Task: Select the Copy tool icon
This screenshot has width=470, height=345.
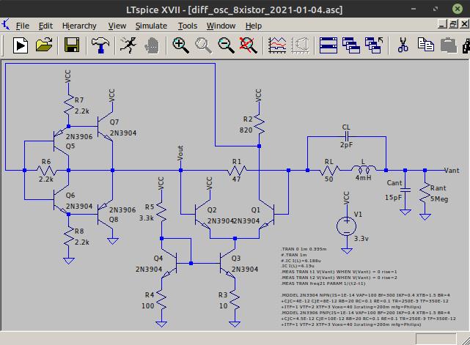Action: [425, 45]
